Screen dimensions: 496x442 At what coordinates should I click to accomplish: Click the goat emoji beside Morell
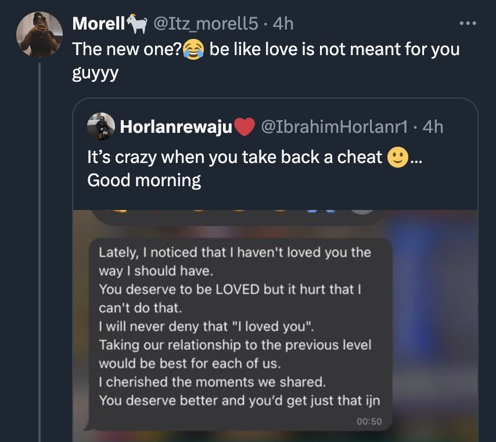[137, 24]
